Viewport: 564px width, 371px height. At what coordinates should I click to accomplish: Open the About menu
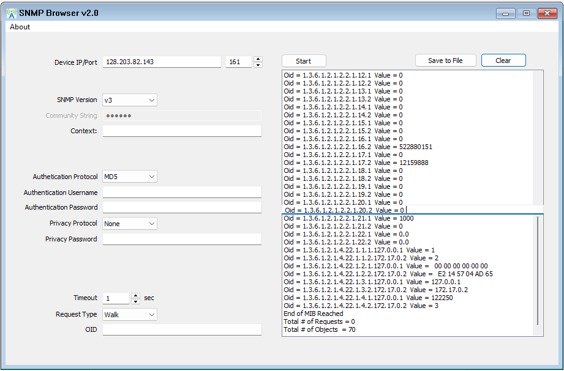pyautogui.click(x=19, y=27)
